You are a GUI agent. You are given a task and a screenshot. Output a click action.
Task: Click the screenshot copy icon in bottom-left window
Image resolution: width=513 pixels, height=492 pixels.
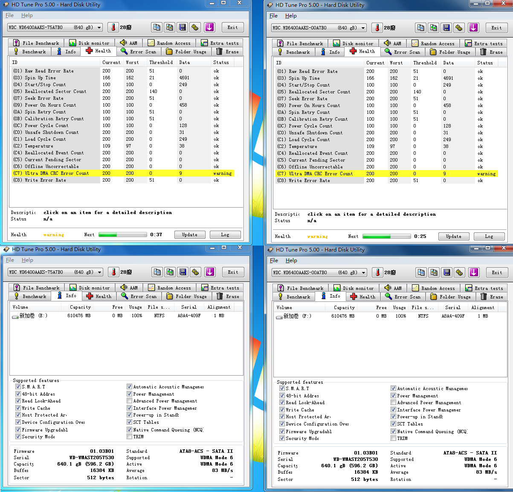170,272
